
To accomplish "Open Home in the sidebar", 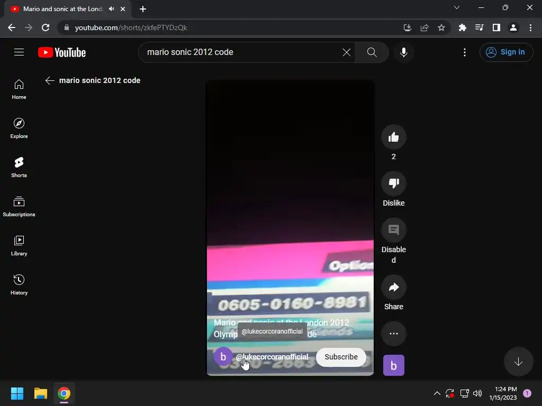I will click(x=19, y=89).
